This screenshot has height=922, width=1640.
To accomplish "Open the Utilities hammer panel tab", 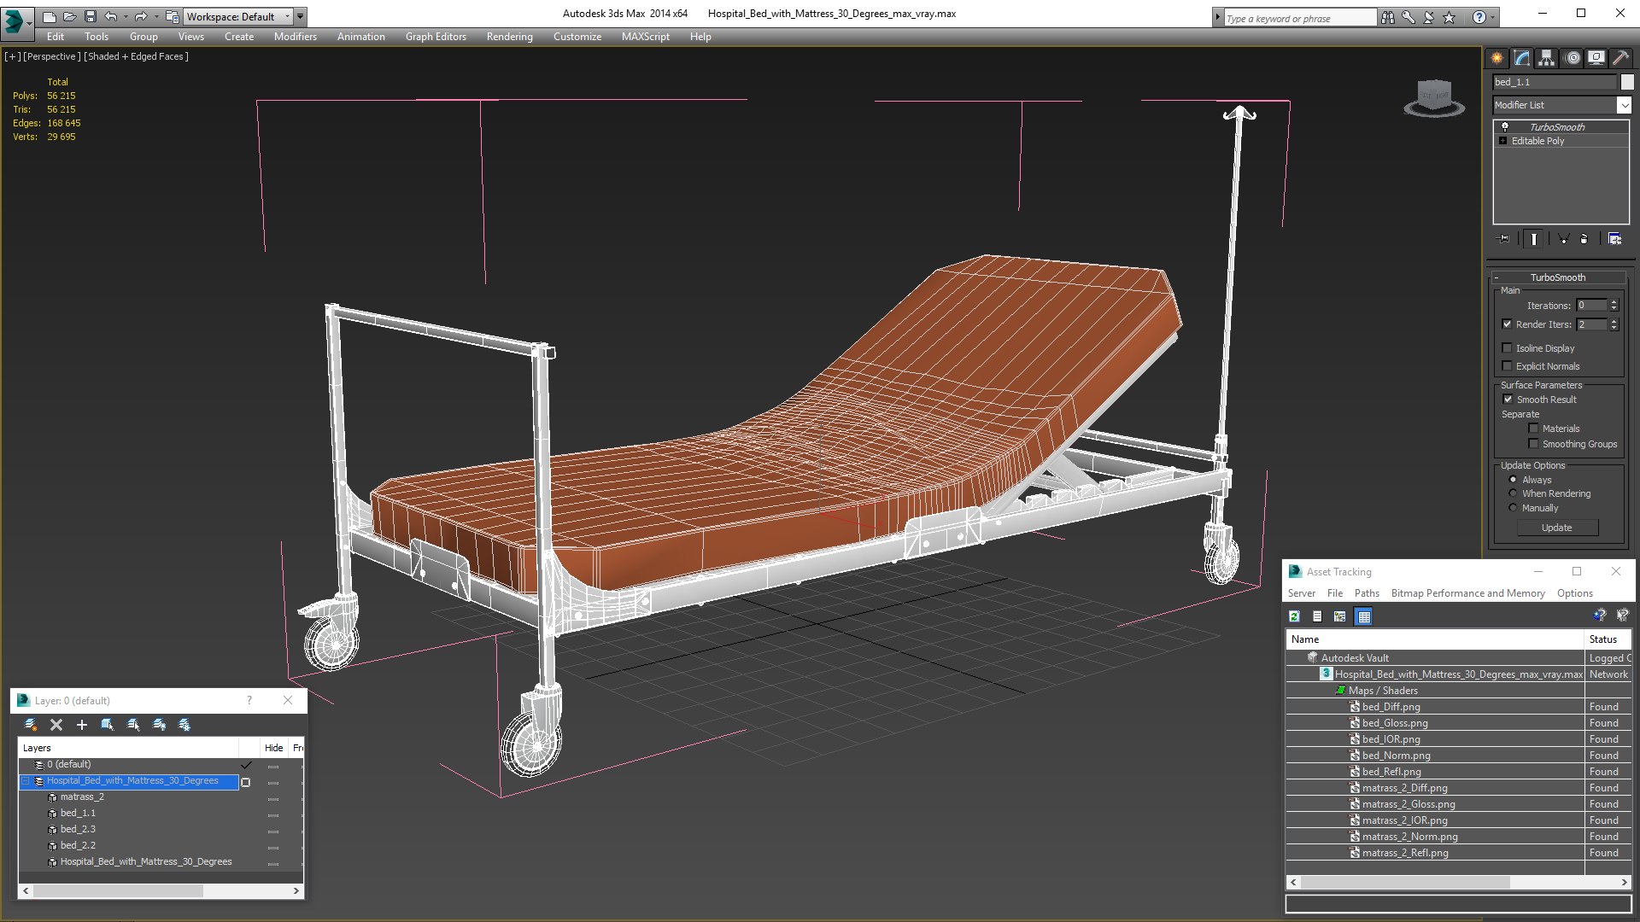I will [1620, 58].
